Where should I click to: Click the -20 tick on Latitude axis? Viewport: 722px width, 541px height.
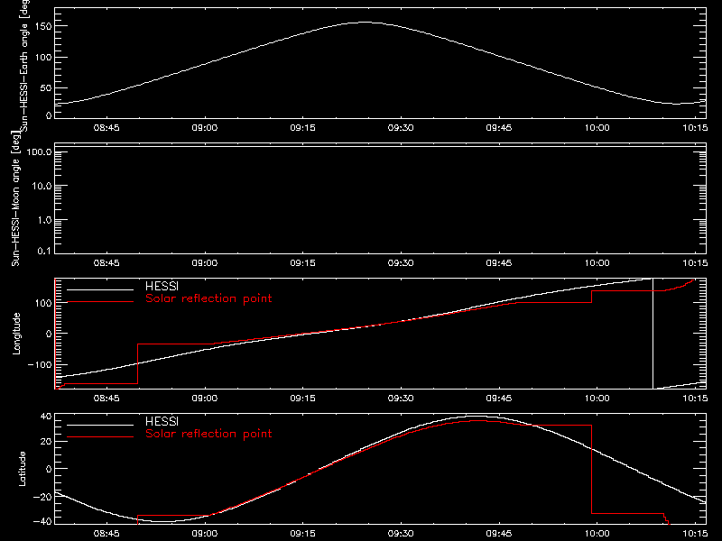coord(42,497)
